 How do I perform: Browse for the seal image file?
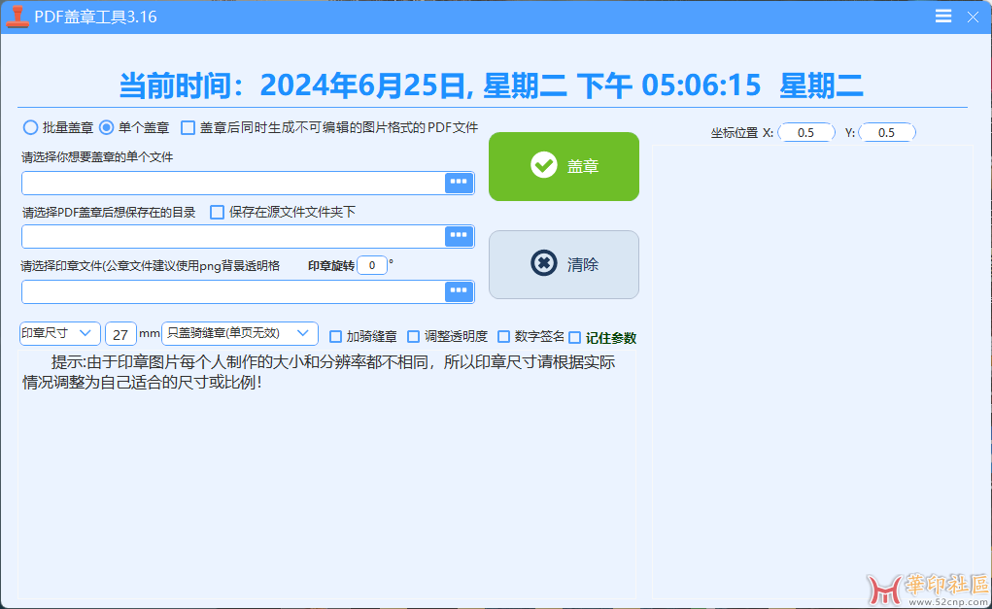click(x=459, y=291)
